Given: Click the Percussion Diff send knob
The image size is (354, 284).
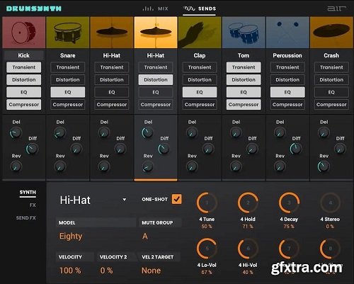Looking at the screenshot, I should click(x=296, y=149).
